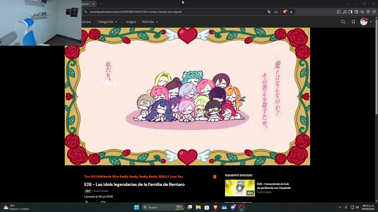Open a new browser tab
This screenshot has height=212, width=378.
[x=101, y=4]
